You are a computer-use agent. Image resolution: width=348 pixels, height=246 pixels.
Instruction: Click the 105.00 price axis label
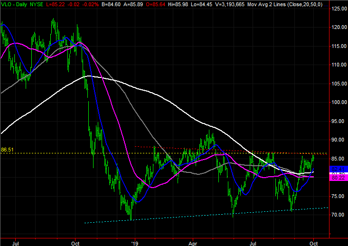pos(339,84)
